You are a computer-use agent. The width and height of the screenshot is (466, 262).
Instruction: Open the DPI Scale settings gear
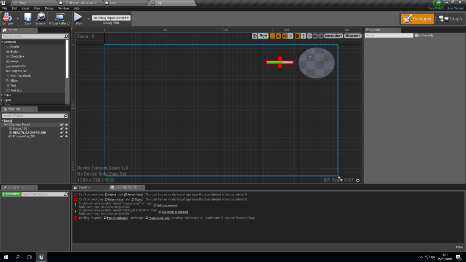coord(357,180)
